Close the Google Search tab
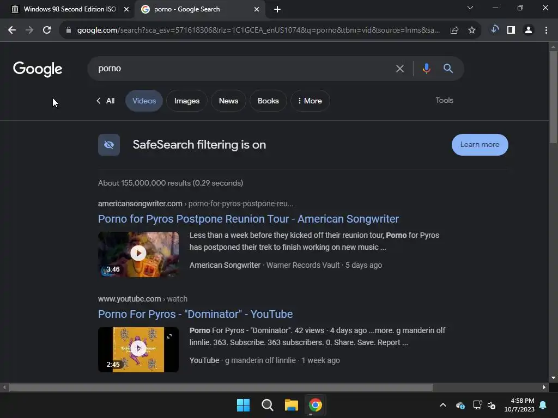The height and width of the screenshot is (418, 558). (x=257, y=10)
